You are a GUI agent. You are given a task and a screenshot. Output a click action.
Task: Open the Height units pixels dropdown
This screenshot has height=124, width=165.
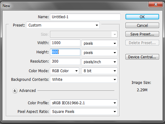point(99,52)
